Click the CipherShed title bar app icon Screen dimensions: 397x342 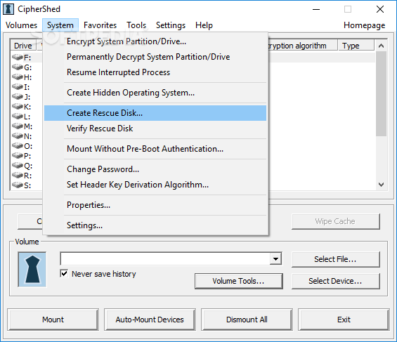click(x=8, y=9)
